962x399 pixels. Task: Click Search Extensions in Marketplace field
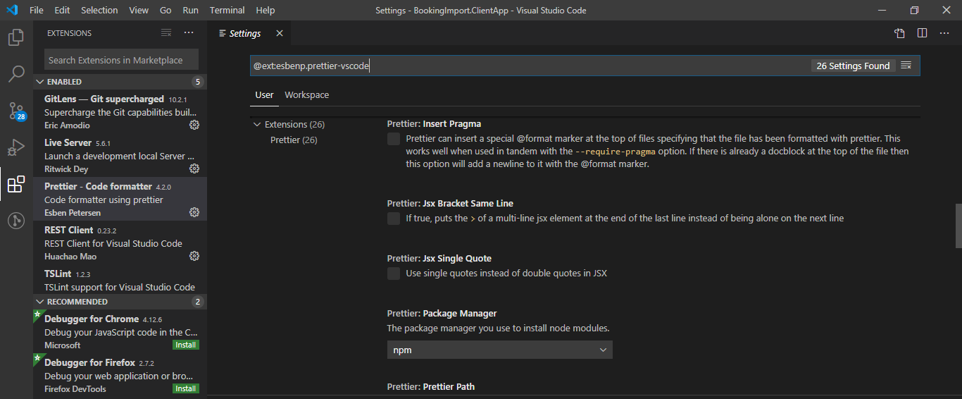tap(121, 60)
